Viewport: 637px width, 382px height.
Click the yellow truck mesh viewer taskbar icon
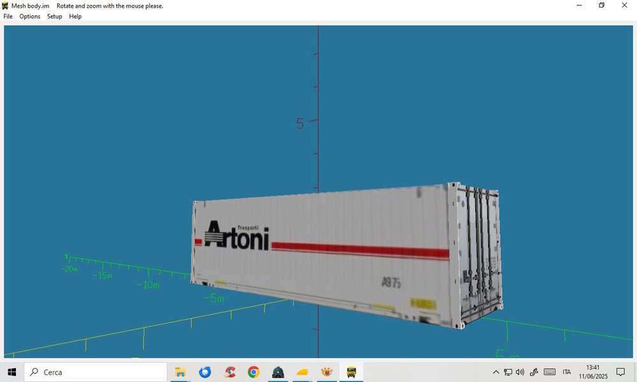coord(352,372)
